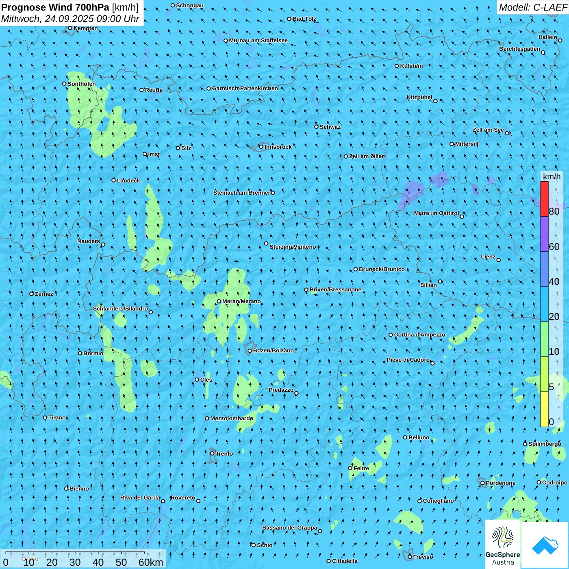Click the 'Berchtesgaden' label

point(520,49)
